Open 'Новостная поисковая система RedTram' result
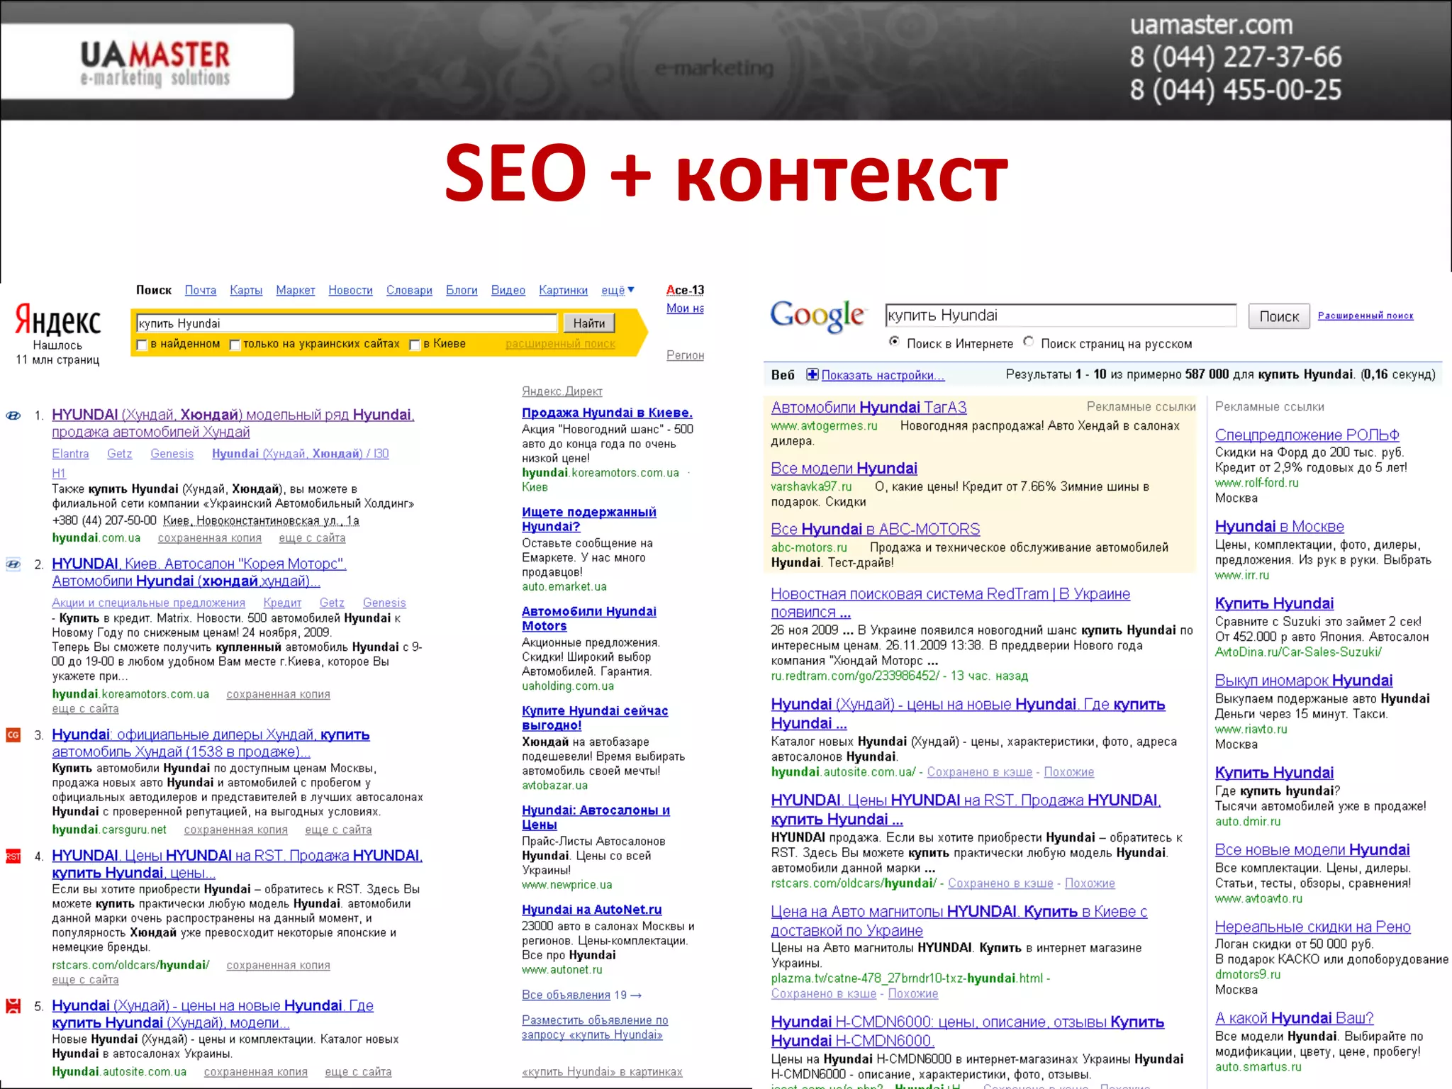This screenshot has height=1089, width=1452. pyautogui.click(x=950, y=603)
